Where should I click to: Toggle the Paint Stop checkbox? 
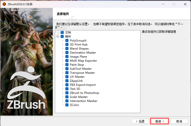point(67,65)
